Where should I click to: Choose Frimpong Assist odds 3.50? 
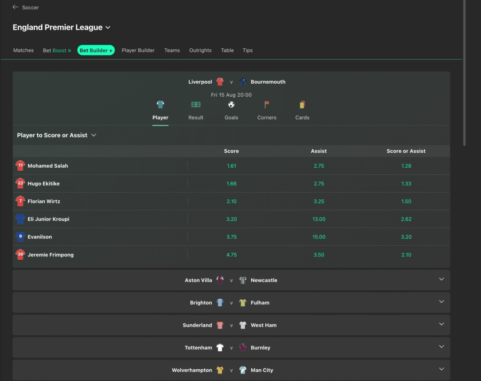(x=319, y=255)
